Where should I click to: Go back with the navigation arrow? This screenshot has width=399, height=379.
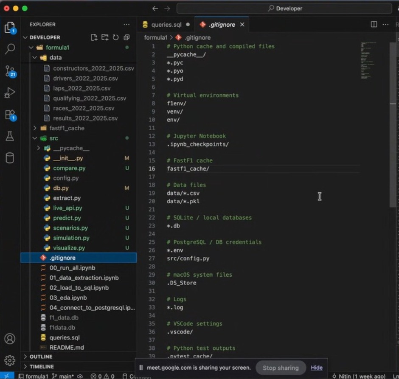point(155,8)
